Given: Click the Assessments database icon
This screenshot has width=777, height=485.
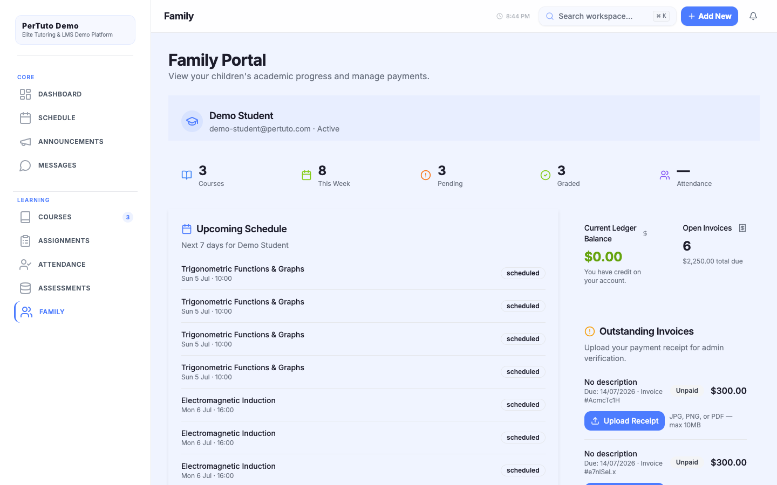Looking at the screenshot, I should (25, 288).
